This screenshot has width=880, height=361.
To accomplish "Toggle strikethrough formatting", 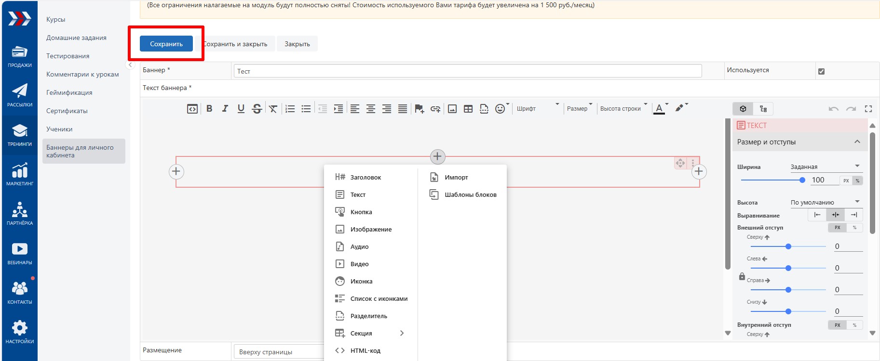I will tap(257, 109).
